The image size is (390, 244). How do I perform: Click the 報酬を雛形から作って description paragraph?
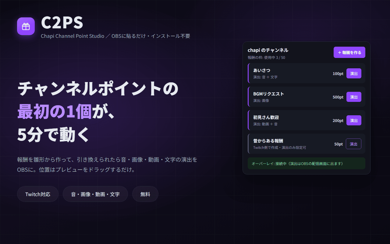point(107,165)
